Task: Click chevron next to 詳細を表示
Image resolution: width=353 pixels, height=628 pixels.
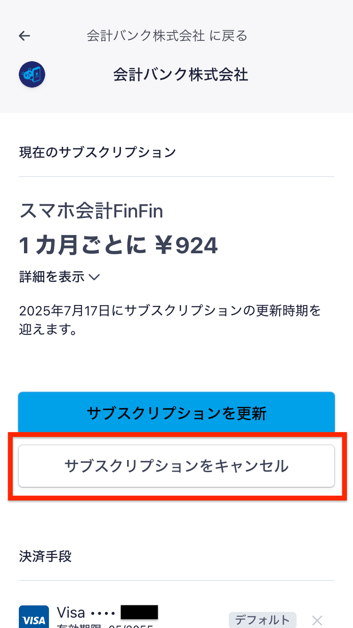Action: [94, 277]
